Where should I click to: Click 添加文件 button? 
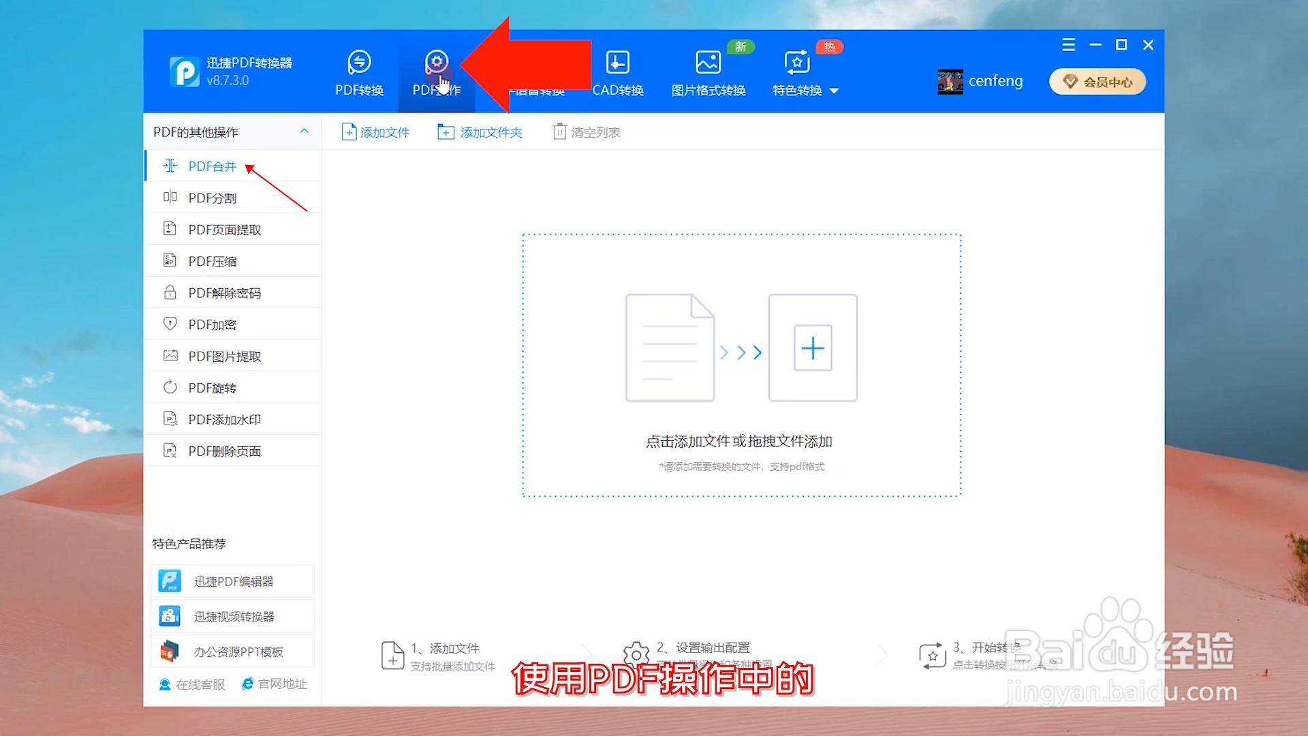pyautogui.click(x=375, y=132)
